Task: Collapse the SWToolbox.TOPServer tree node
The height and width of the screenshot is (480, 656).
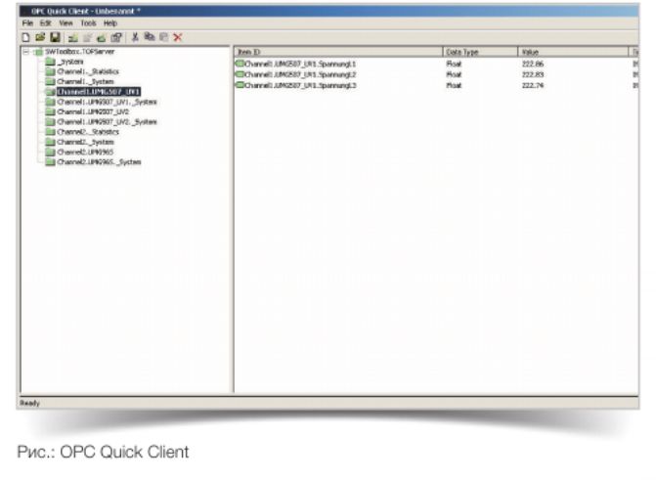Action: pyautogui.click(x=26, y=52)
